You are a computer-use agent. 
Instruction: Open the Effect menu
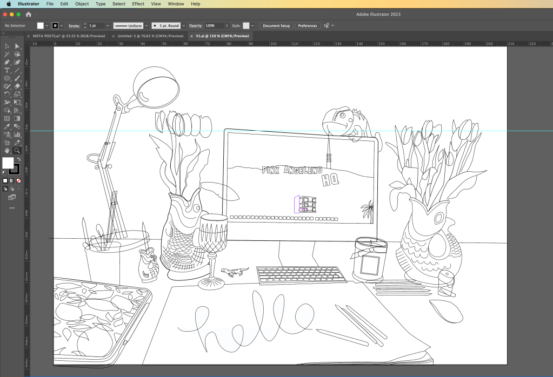click(x=138, y=4)
